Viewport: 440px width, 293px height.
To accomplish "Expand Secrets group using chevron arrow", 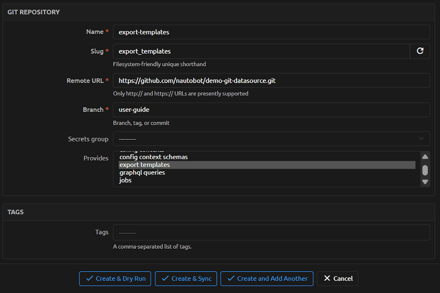I will (421, 139).
